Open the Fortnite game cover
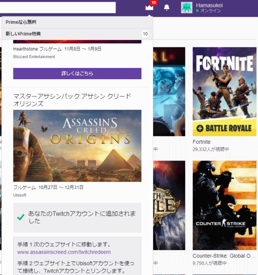This screenshot has width=258, height=275. pyautogui.click(x=224, y=92)
